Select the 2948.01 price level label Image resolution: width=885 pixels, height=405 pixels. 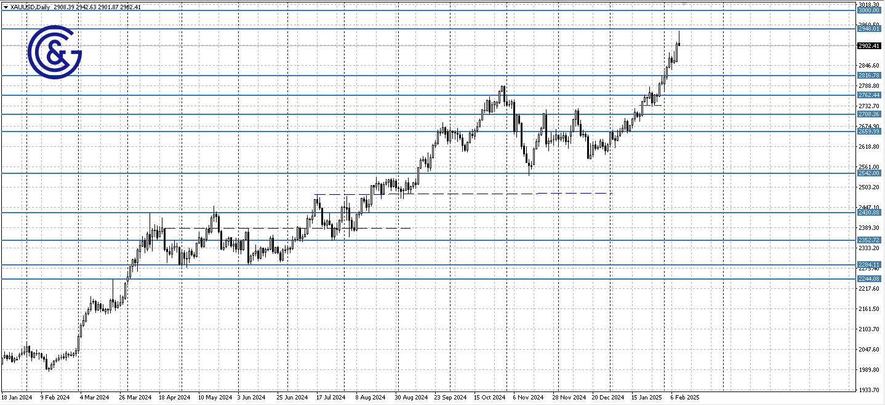click(868, 28)
